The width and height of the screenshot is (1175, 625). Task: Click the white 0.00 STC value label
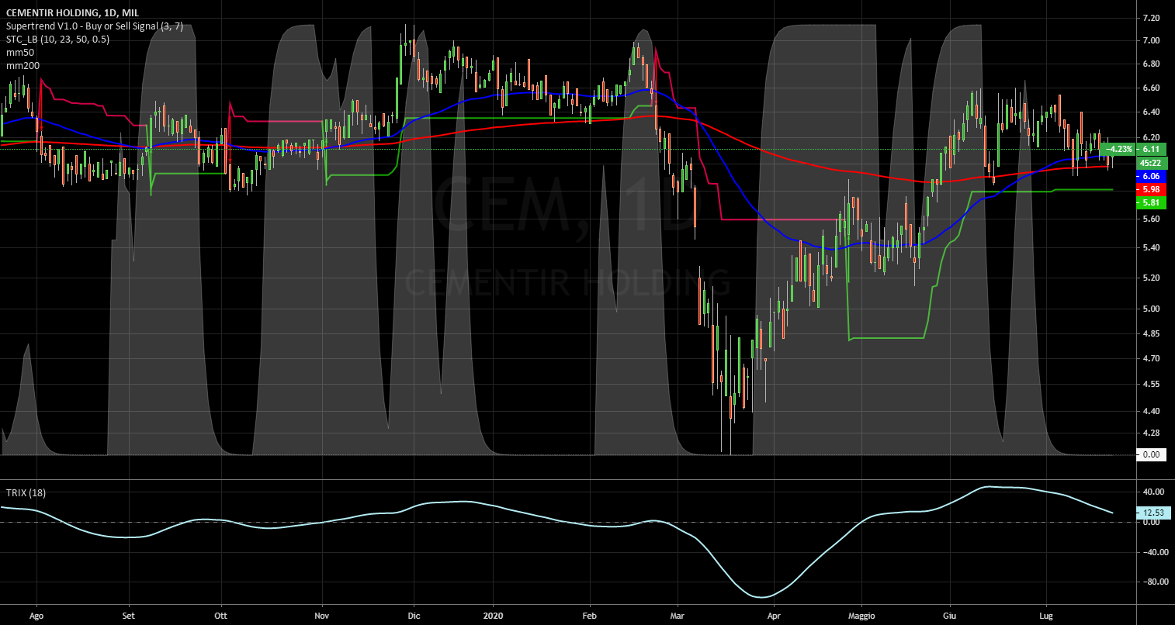click(1150, 455)
